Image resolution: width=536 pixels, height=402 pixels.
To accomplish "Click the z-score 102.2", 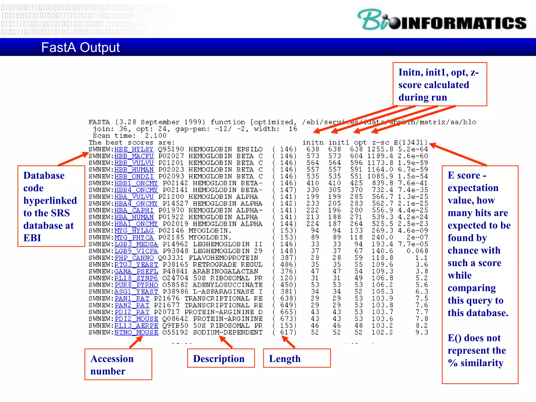I will [x=382, y=333].
